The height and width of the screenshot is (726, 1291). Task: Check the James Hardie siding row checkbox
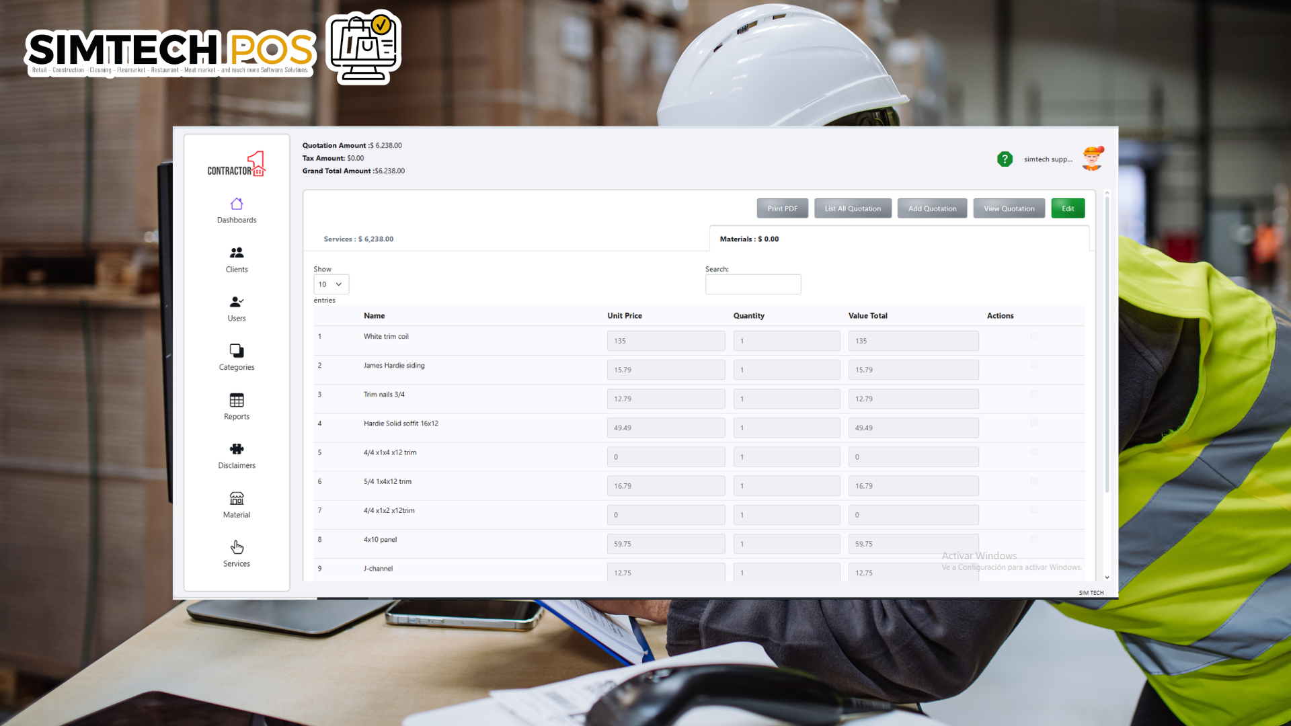point(1034,365)
